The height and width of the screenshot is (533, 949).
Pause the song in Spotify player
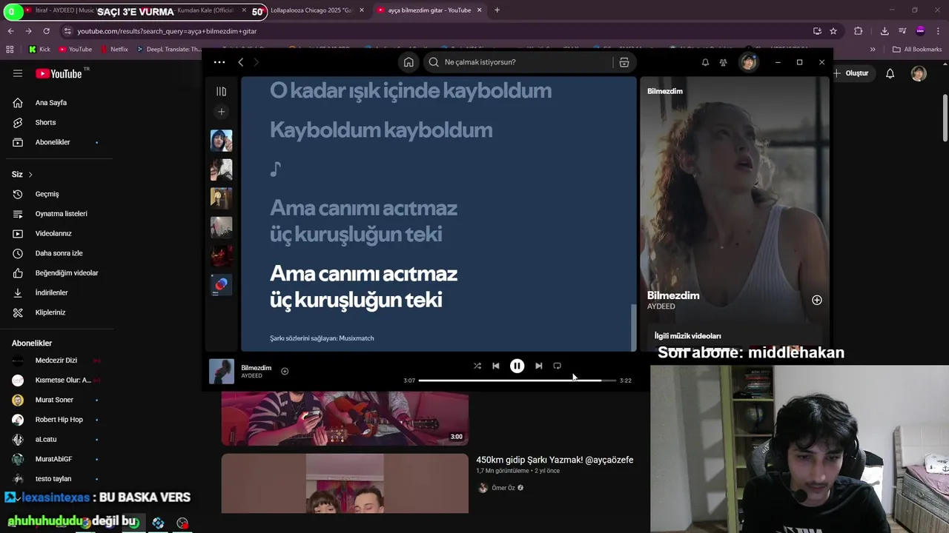point(517,366)
